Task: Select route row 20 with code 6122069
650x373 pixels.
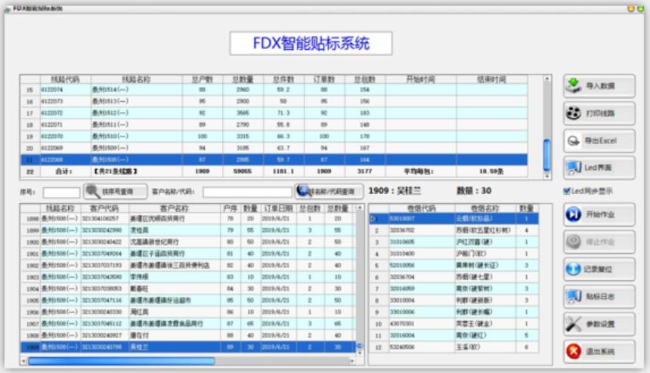Action: click(x=274, y=148)
